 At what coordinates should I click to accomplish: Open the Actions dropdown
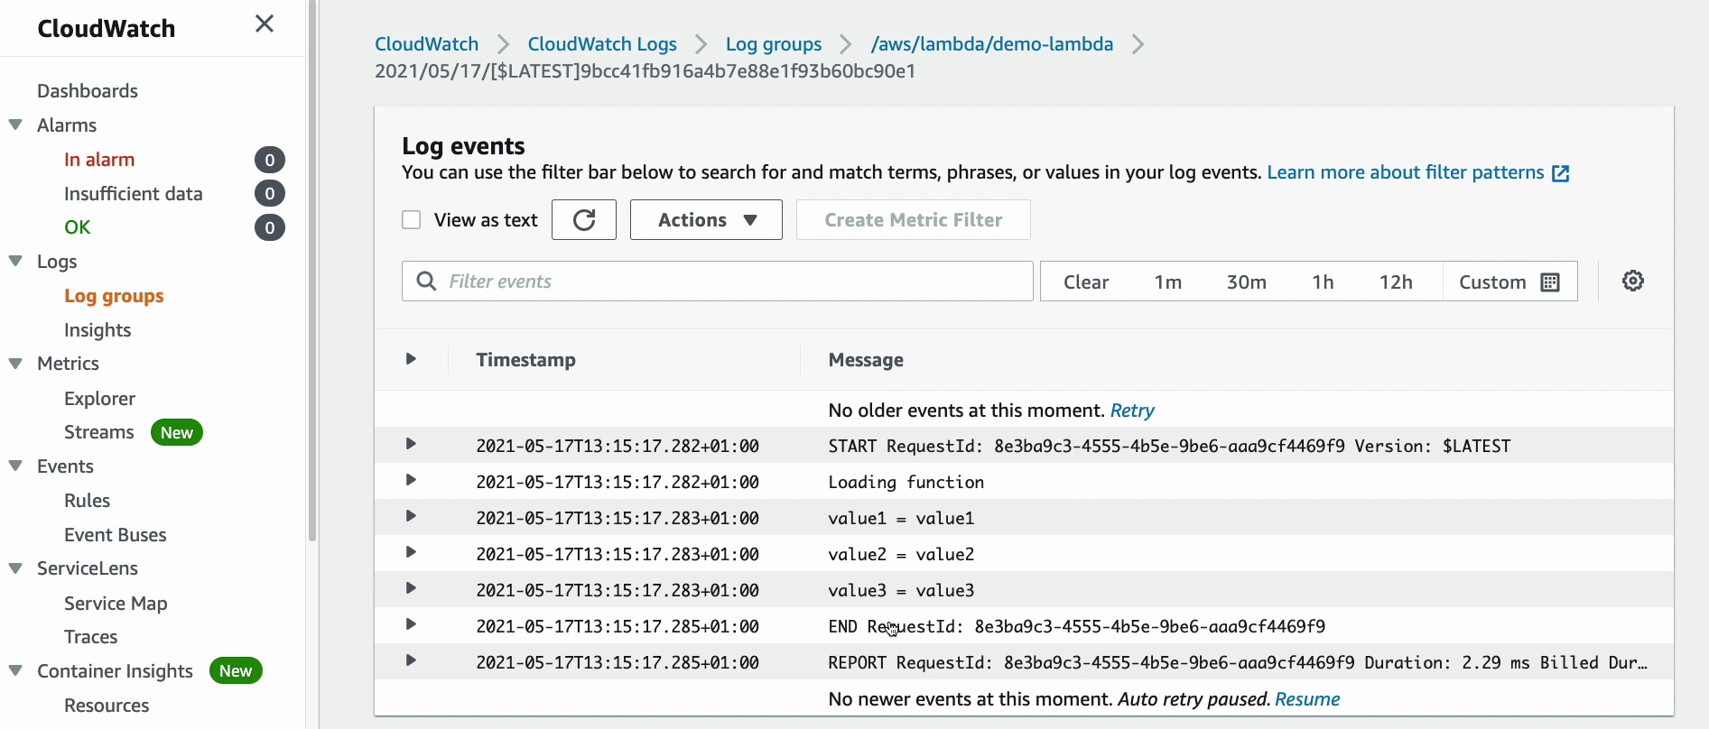pos(706,220)
